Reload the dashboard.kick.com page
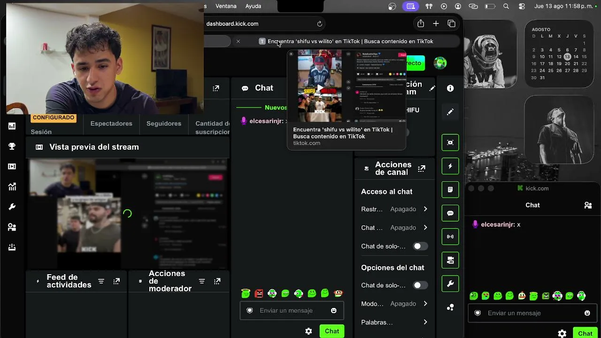Image resolution: width=601 pixels, height=338 pixels. 320,23
